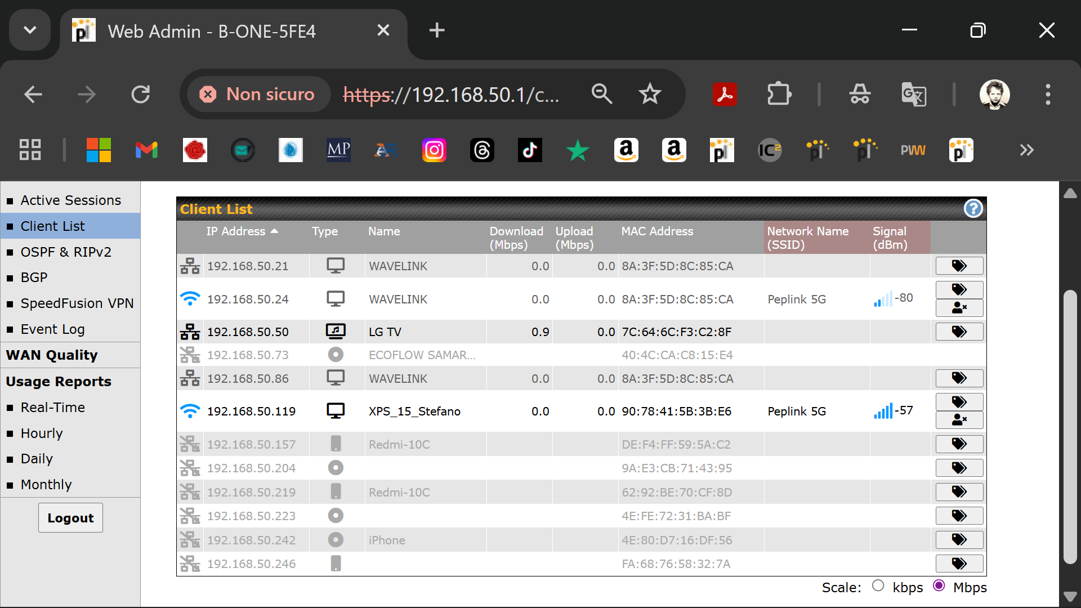Click tag icon for LG TV row
This screenshot has width=1081, height=608.
[959, 332]
